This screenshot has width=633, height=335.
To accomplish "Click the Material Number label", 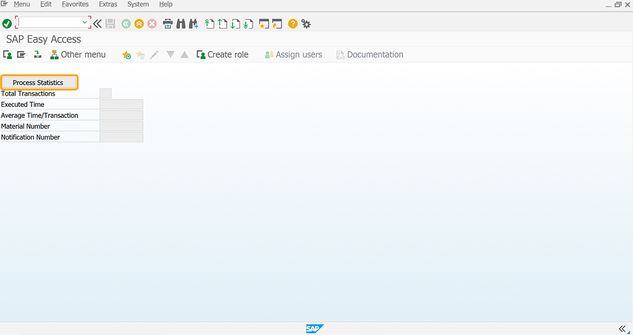I will pos(25,126).
